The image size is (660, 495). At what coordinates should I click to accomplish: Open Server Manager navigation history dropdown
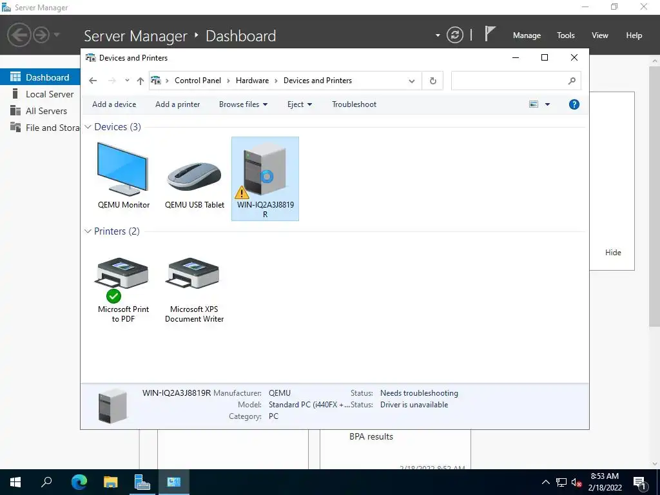57,35
